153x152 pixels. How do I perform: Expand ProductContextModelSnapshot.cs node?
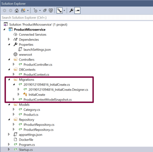(x=14, y=99)
